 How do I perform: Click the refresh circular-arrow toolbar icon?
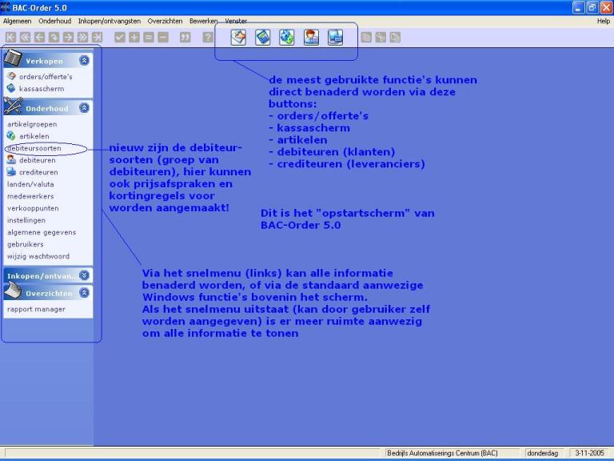coord(54,38)
